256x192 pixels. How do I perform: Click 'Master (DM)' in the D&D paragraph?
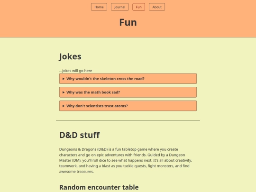tap(70, 160)
